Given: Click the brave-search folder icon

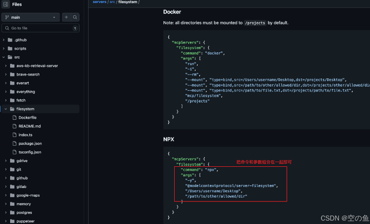Looking at the screenshot, I should [12, 75].
